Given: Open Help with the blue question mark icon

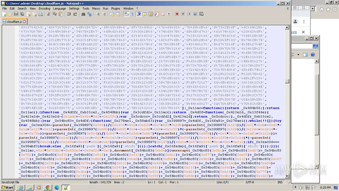Looking at the screenshot, I should pos(313,55).
